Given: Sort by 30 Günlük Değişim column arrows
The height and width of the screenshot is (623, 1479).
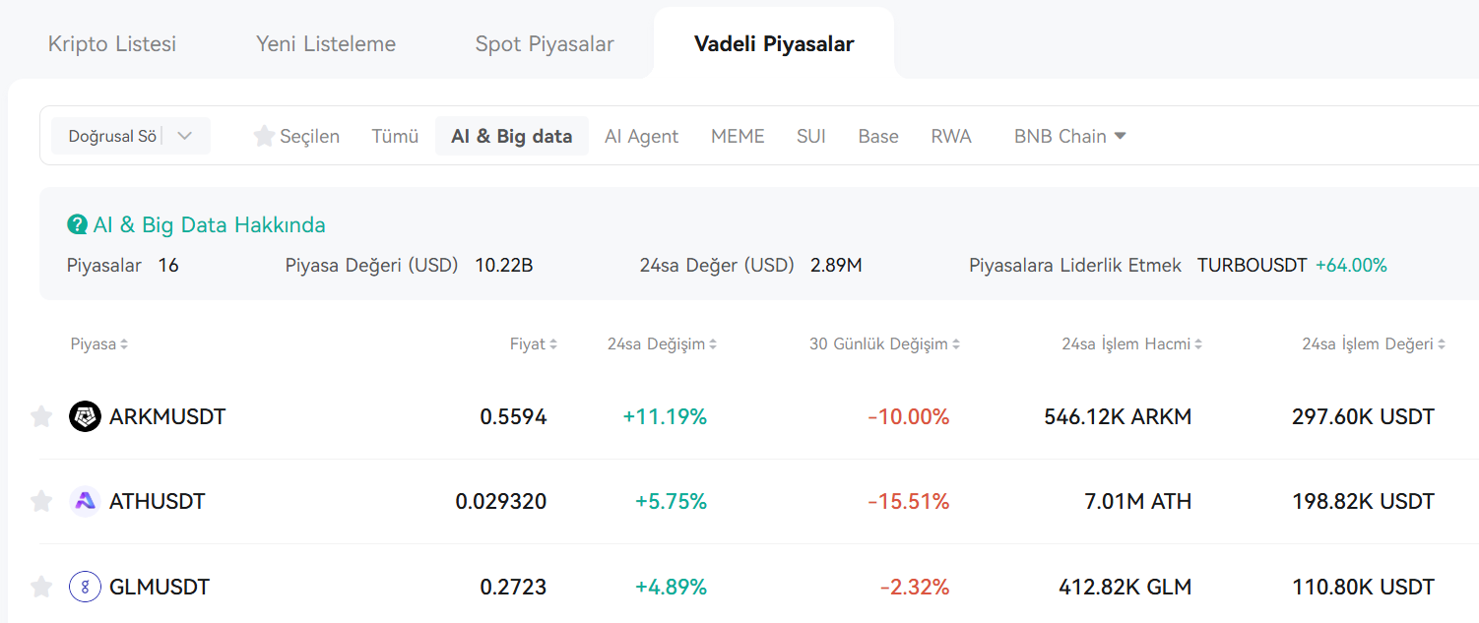Looking at the screenshot, I should click(x=956, y=344).
